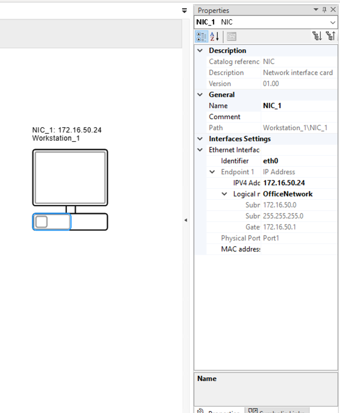Click the empty Comment field
The height and width of the screenshot is (413, 340).
point(299,117)
